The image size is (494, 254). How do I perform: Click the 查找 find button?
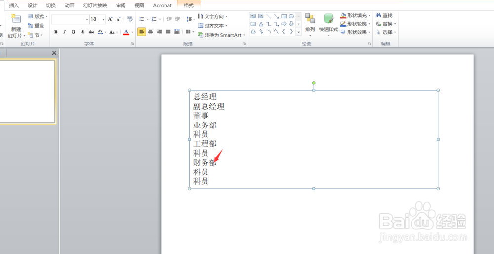pos(384,15)
